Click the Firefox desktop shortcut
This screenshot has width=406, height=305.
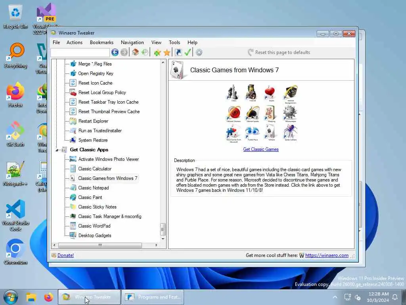point(15,95)
